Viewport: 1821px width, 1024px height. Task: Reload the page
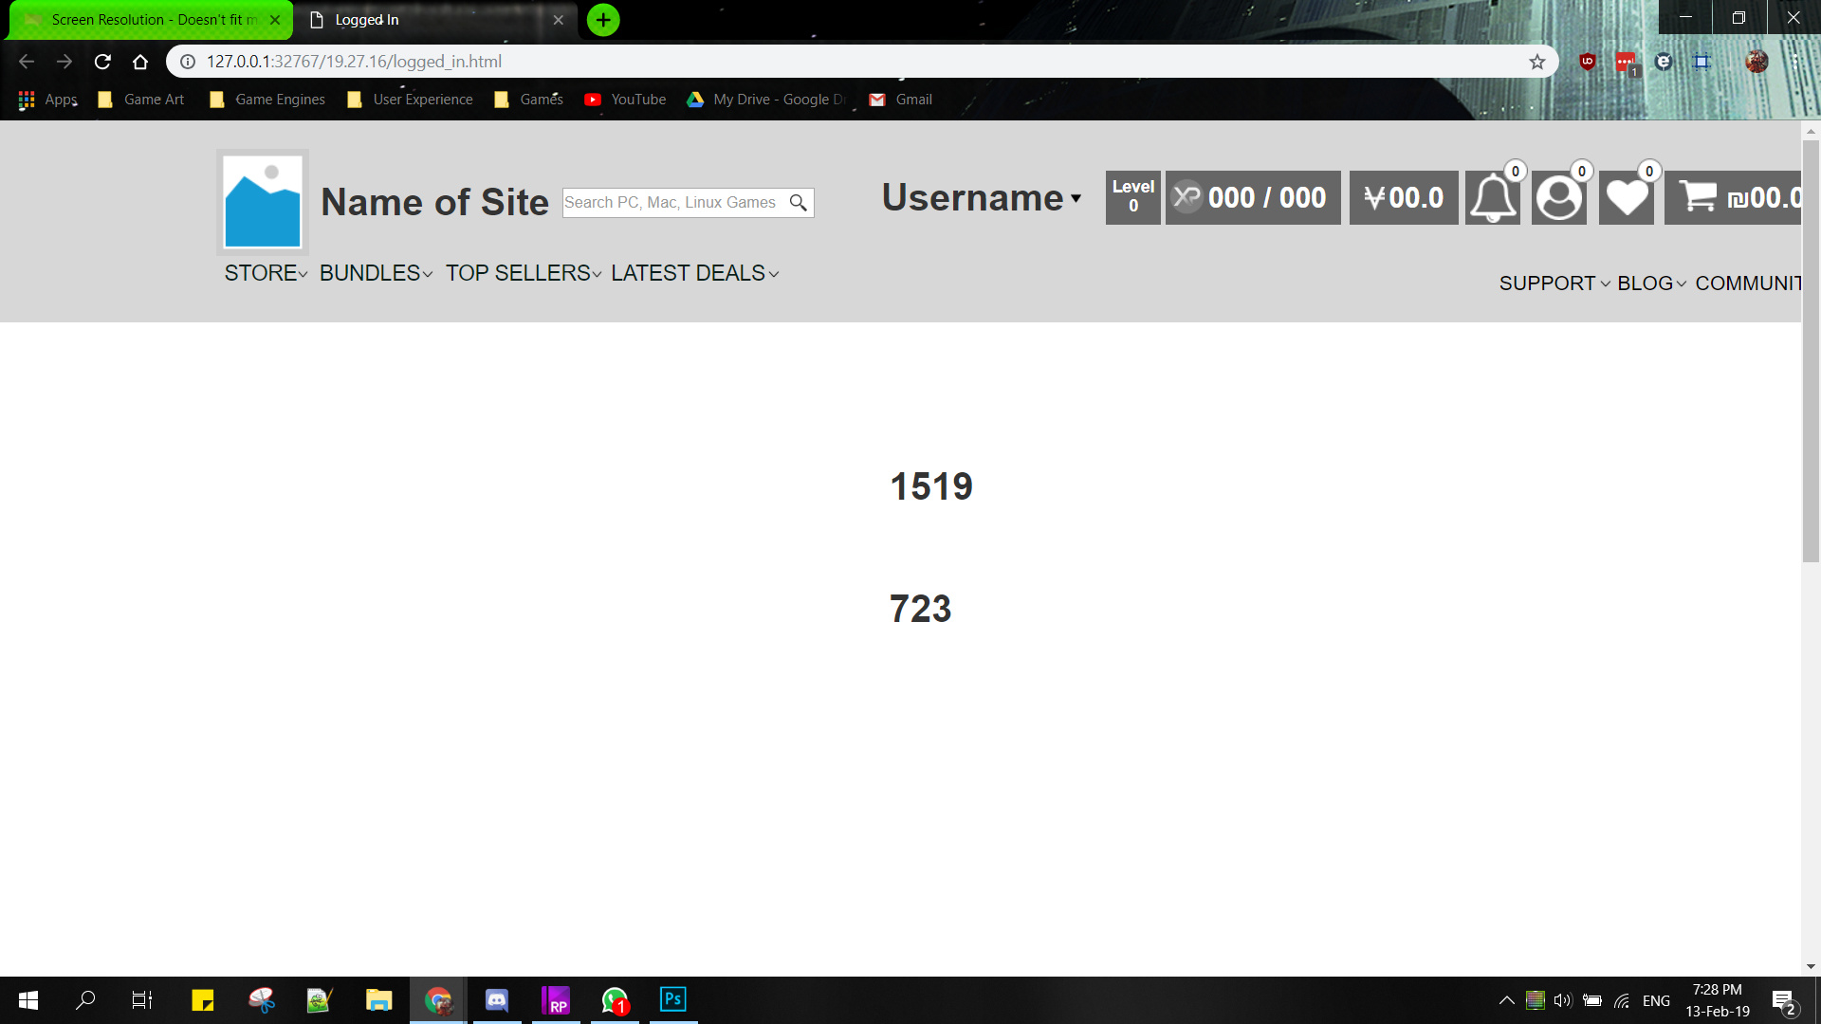102,62
